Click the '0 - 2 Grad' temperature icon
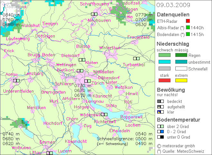Screen dimensions: 212x155 [161, 132]
